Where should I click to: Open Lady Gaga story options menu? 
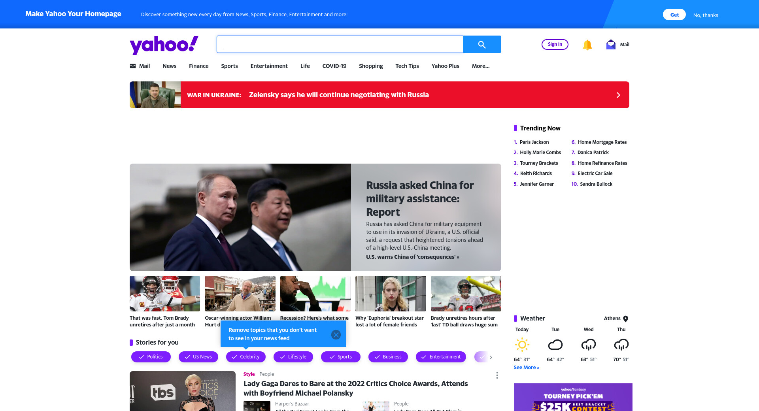tap(497, 375)
